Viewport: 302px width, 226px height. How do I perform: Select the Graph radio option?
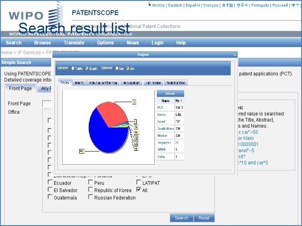(87, 68)
